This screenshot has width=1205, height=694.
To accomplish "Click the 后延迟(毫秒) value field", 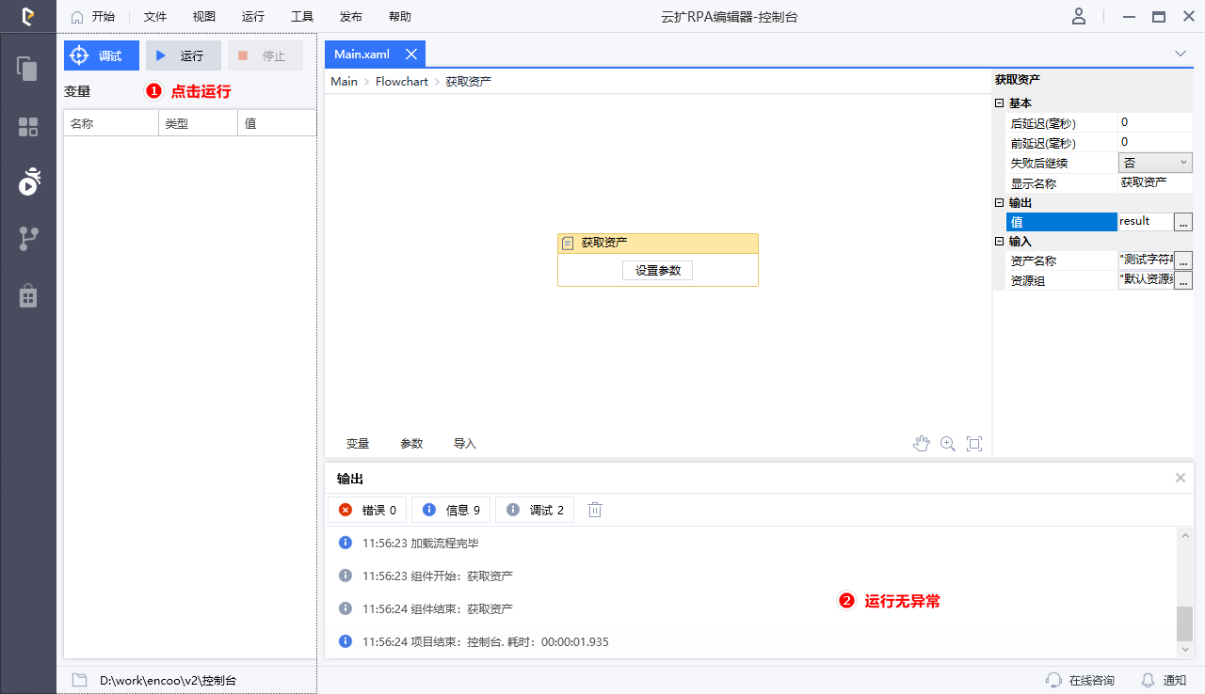I will coord(1155,123).
